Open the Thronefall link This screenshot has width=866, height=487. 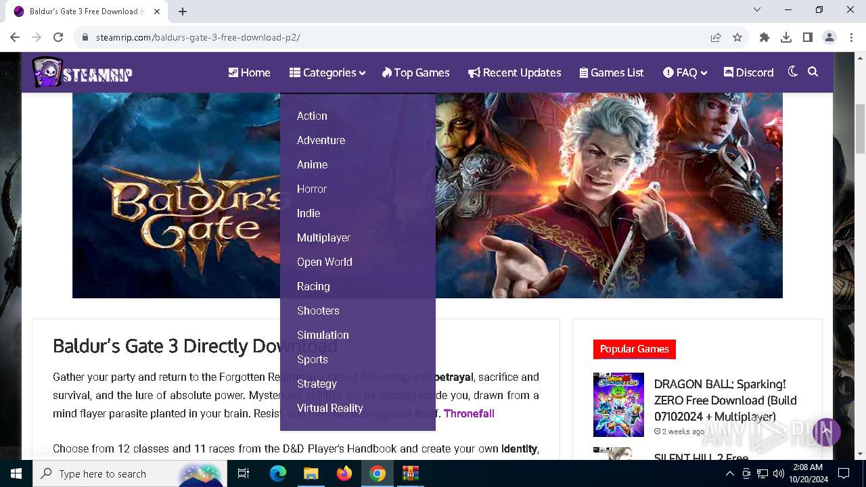(x=469, y=413)
